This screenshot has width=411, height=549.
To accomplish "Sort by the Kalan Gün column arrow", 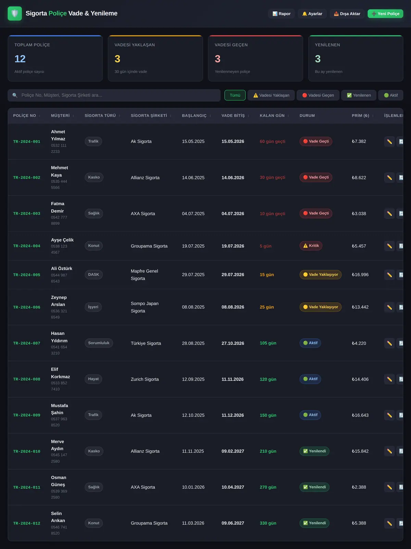I will point(288,116).
